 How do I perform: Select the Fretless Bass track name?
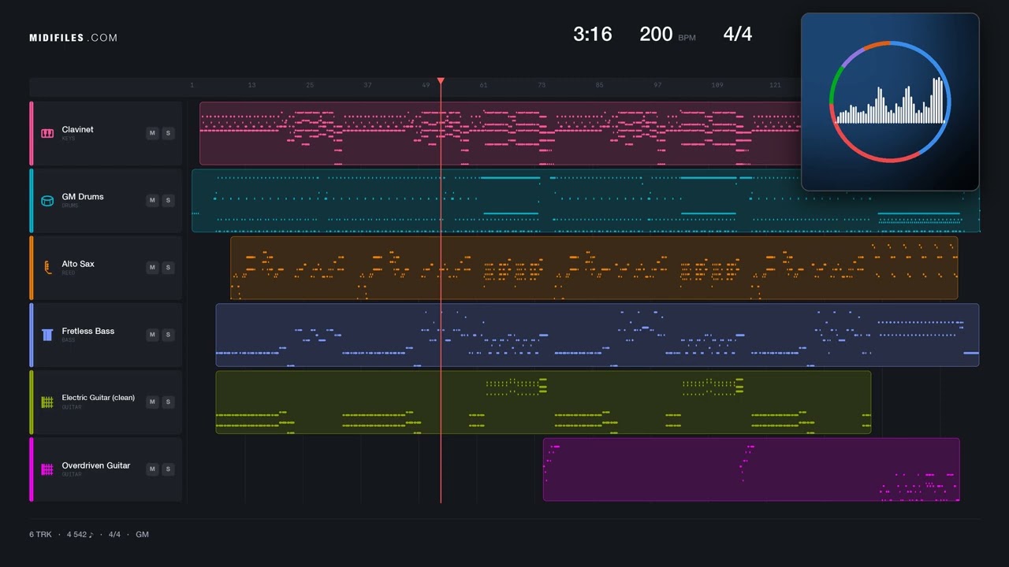tap(88, 331)
